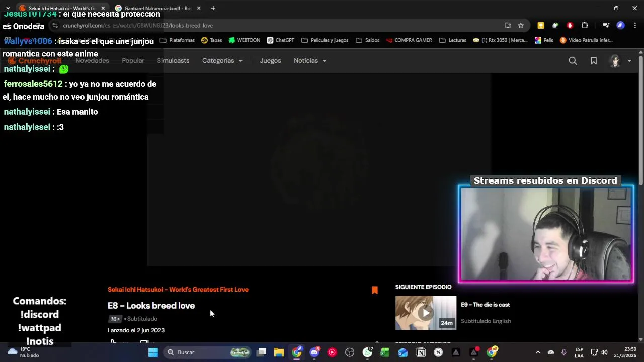
Task: Open the ChatGPT bookmark
Action: coord(280,40)
